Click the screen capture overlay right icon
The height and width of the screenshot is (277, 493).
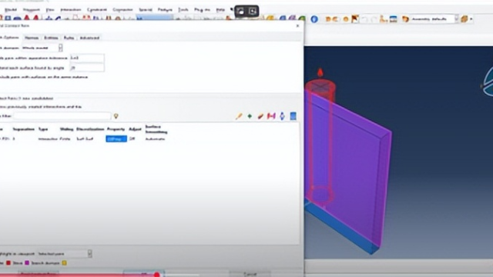click(x=253, y=12)
